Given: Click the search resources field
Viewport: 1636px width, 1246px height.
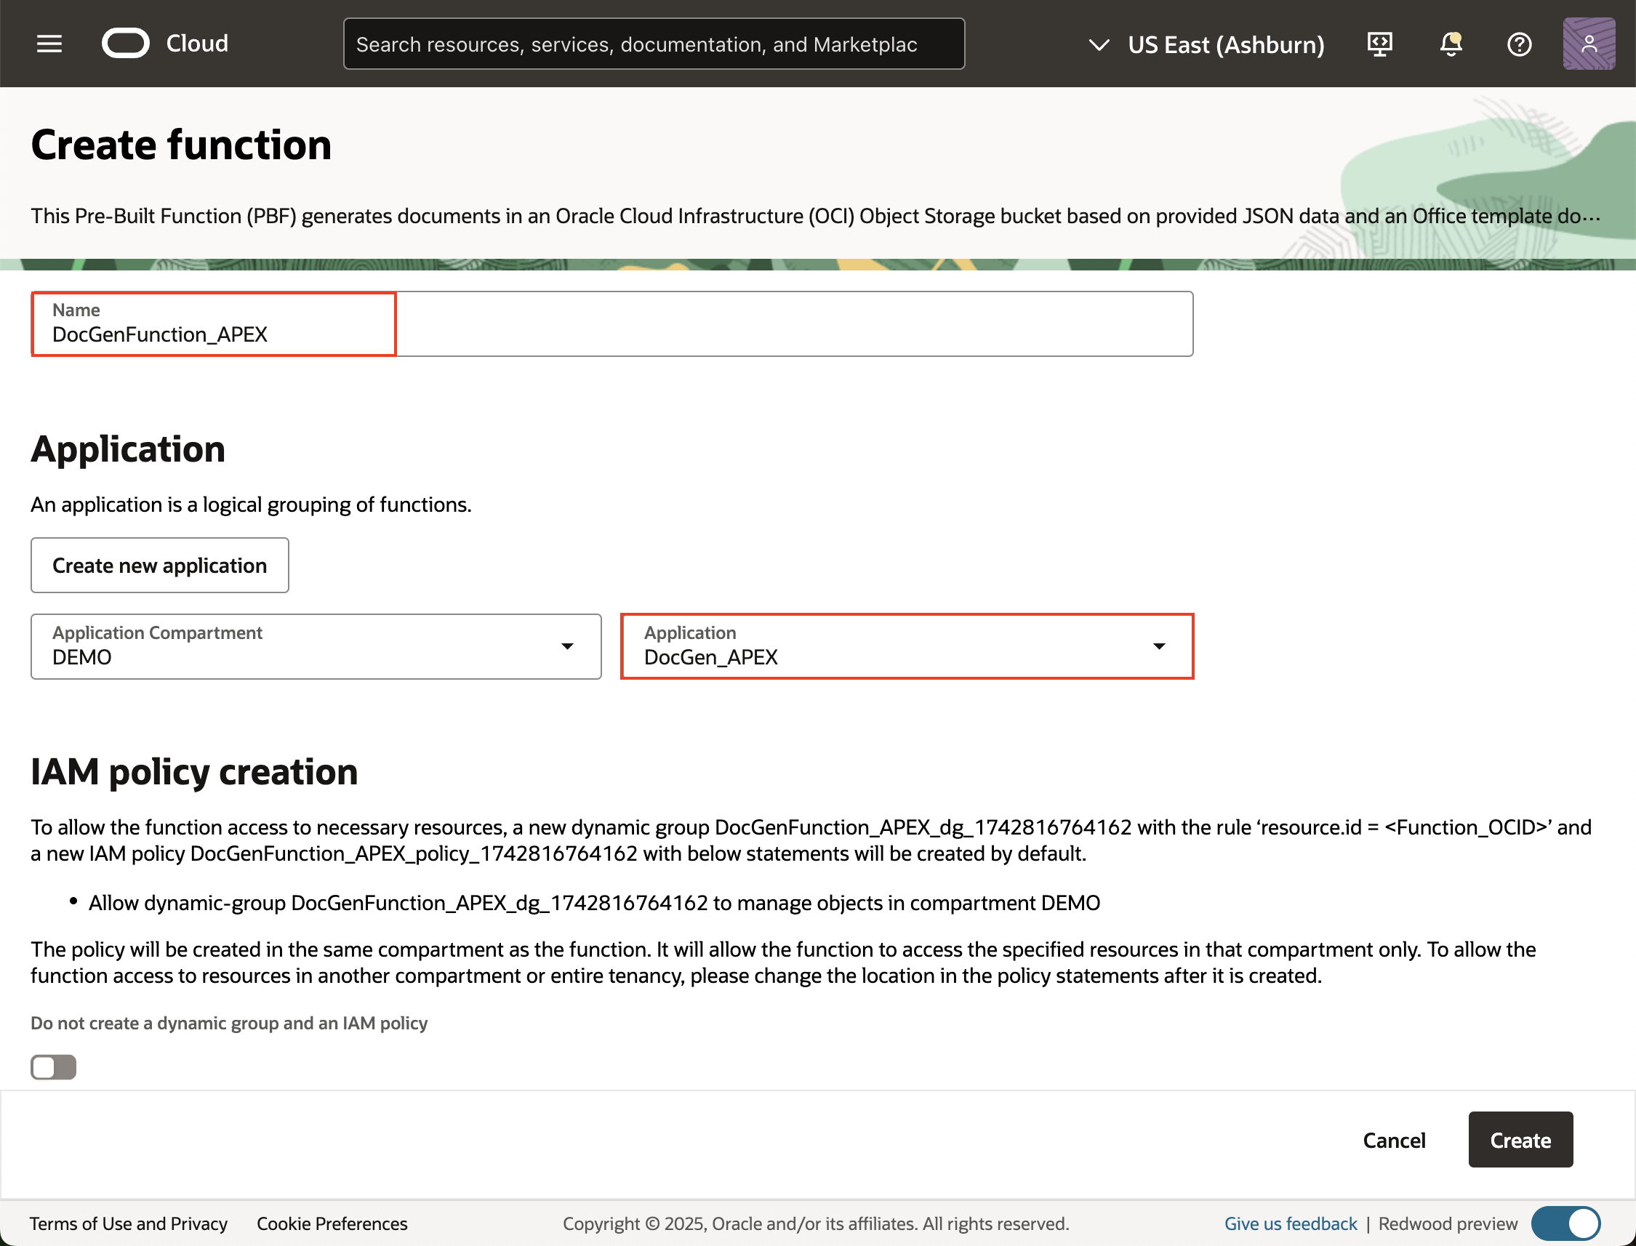Looking at the screenshot, I should [x=654, y=44].
